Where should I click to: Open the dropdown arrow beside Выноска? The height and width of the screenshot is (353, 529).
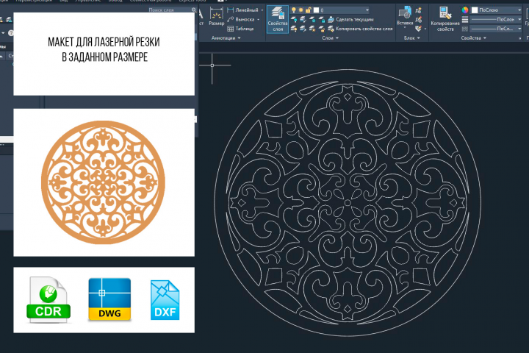click(x=259, y=20)
